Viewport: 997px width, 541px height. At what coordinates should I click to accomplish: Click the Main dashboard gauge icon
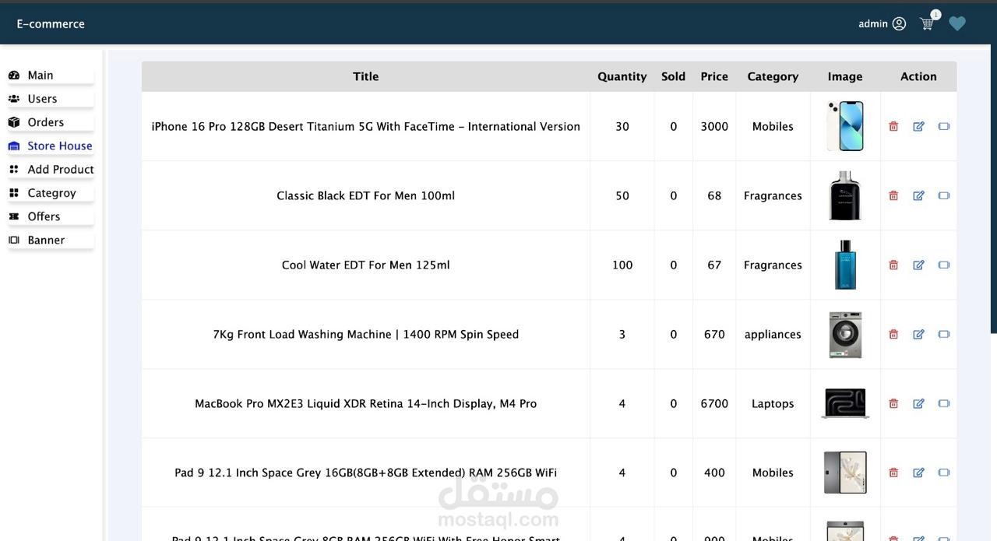pyautogui.click(x=14, y=76)
